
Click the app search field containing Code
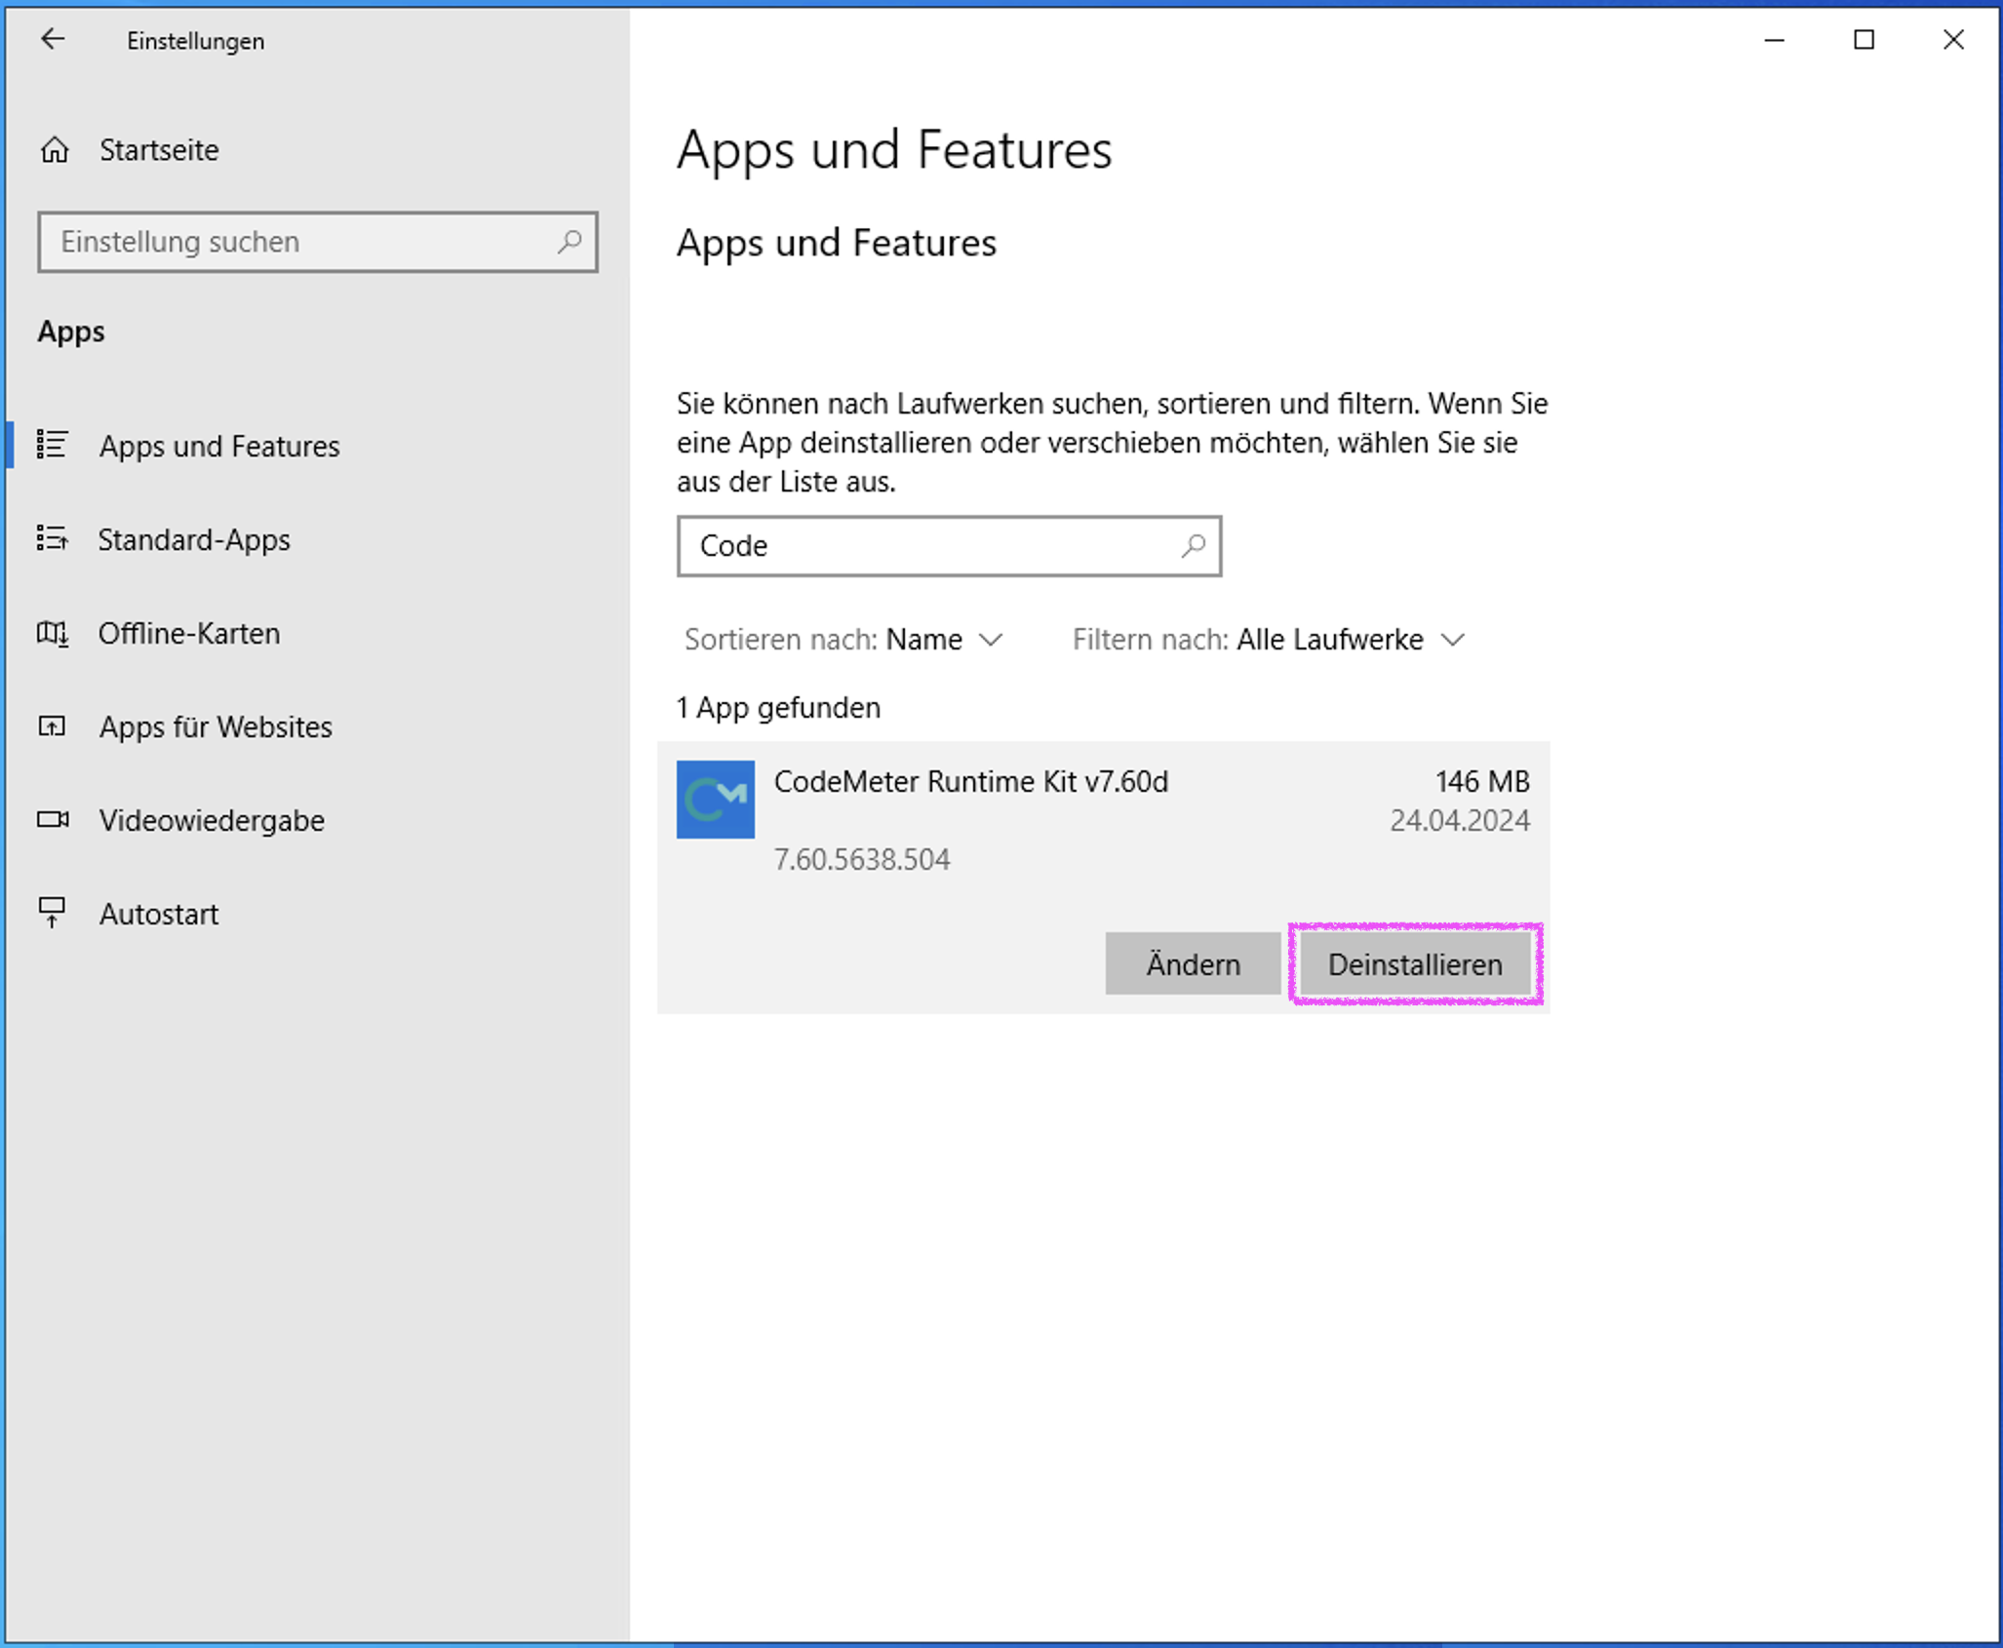pos(949,546)
